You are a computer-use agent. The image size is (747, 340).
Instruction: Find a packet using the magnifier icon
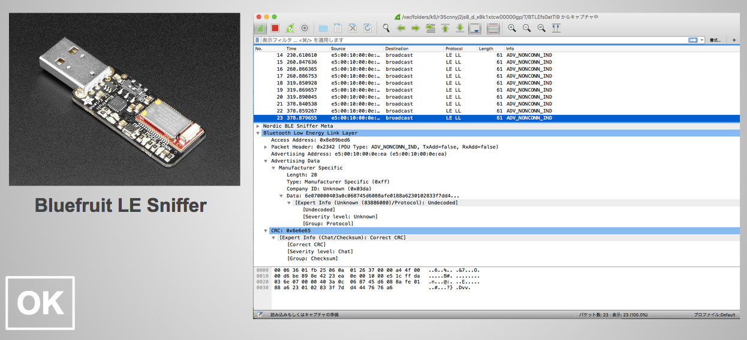(386, 28)
